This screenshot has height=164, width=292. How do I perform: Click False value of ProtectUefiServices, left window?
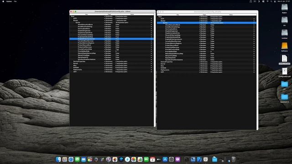click(x=117, y=47)
